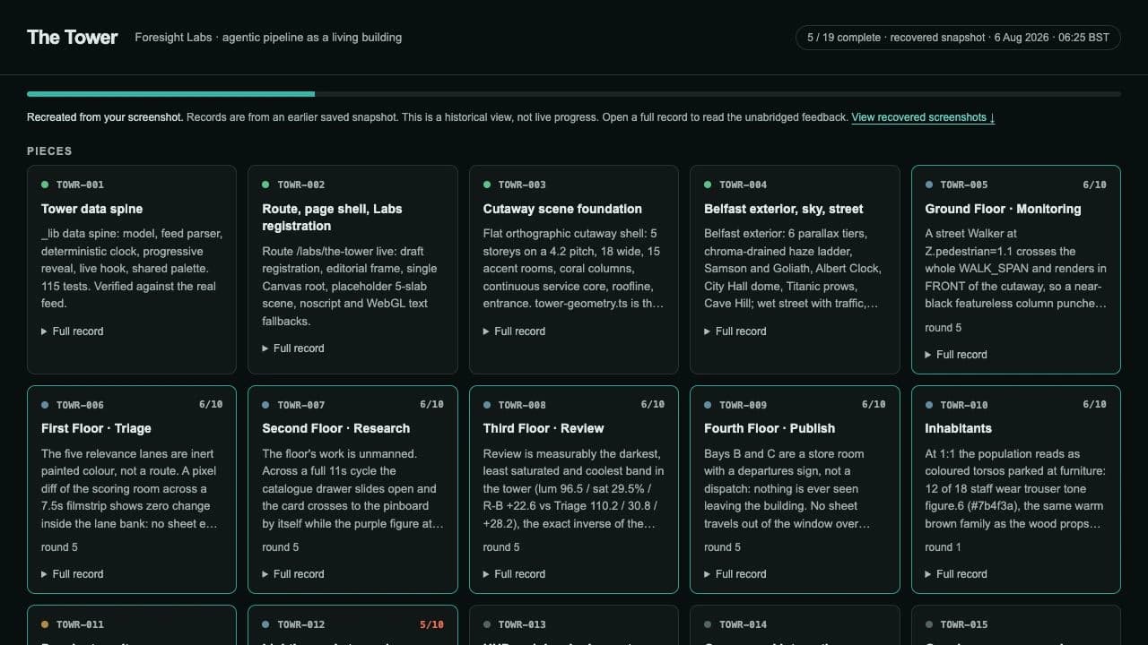1148x645 pixels.
Task: Expand Full record for TOWR-001 card
Action: [73, 331]
